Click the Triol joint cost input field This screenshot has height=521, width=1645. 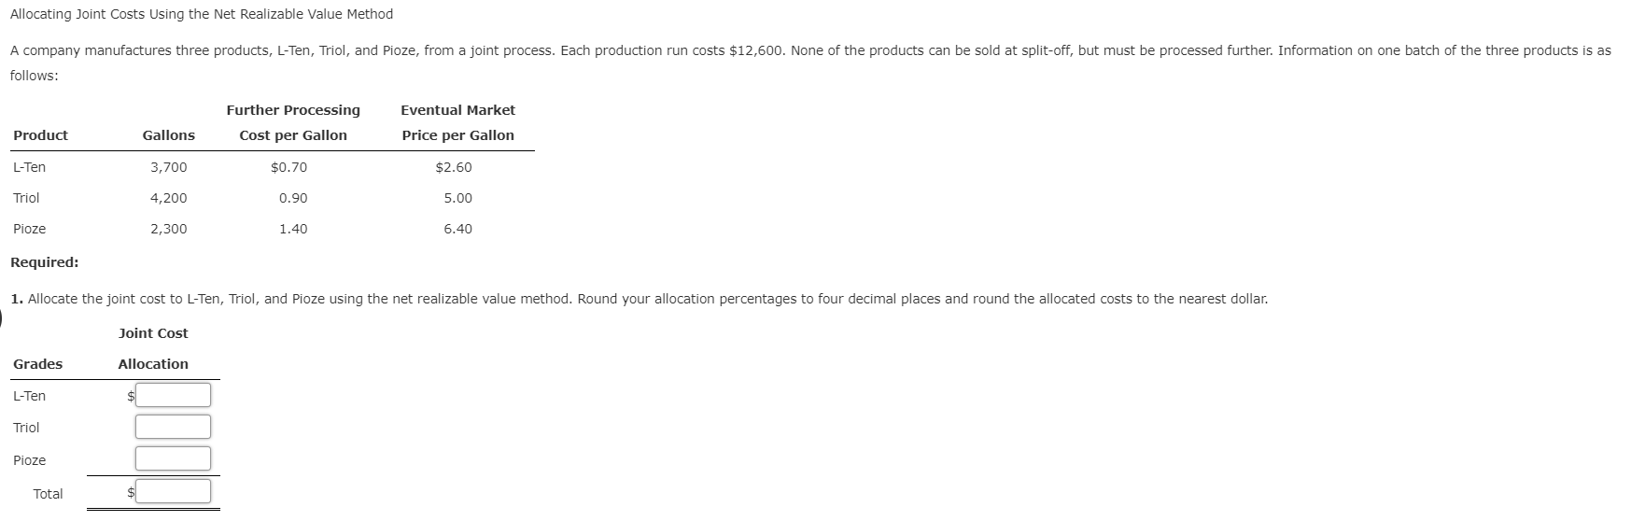coord(173,427)
